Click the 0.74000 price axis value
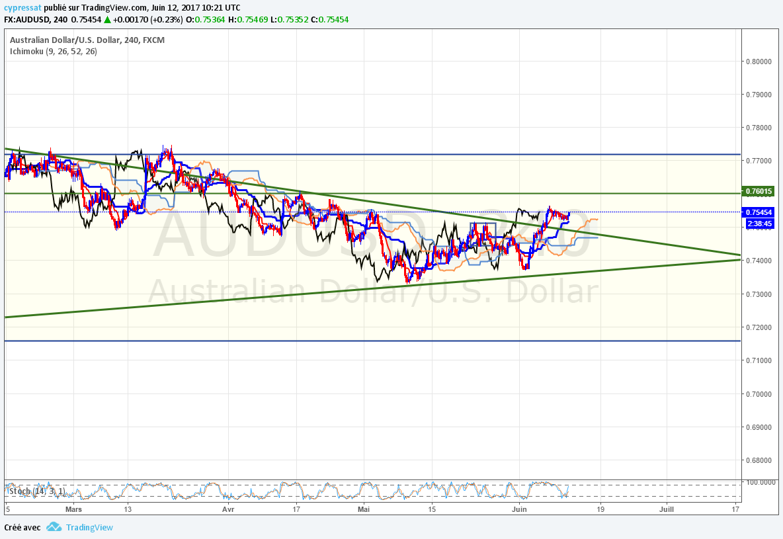The image size is (783, 539). tap(759, 261)
